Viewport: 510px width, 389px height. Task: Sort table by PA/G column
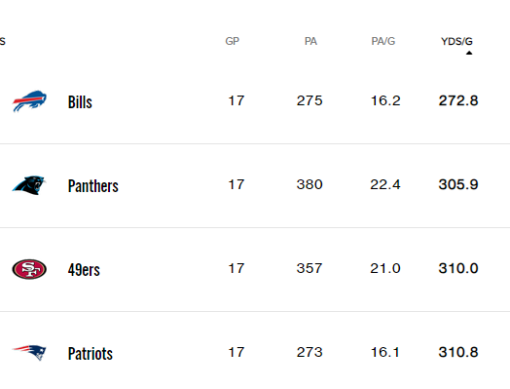click(383, 41)
